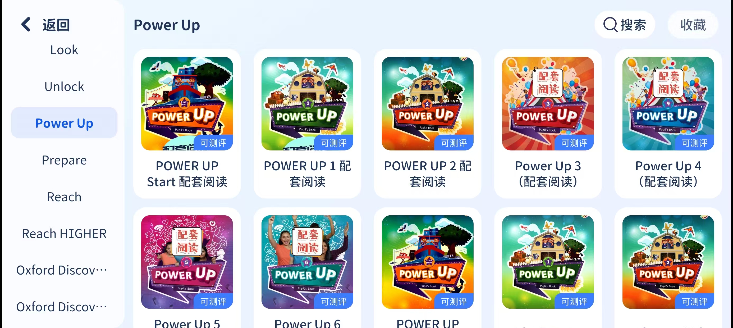Image resolution: width=733 pixels, height=328 pixels.
Task: Select the Look series in sidebar
Action: pyautogui.click(x=64, y=50)
